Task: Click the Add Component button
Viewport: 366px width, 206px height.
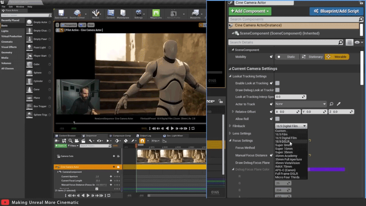Action: [x=250, y=11]
